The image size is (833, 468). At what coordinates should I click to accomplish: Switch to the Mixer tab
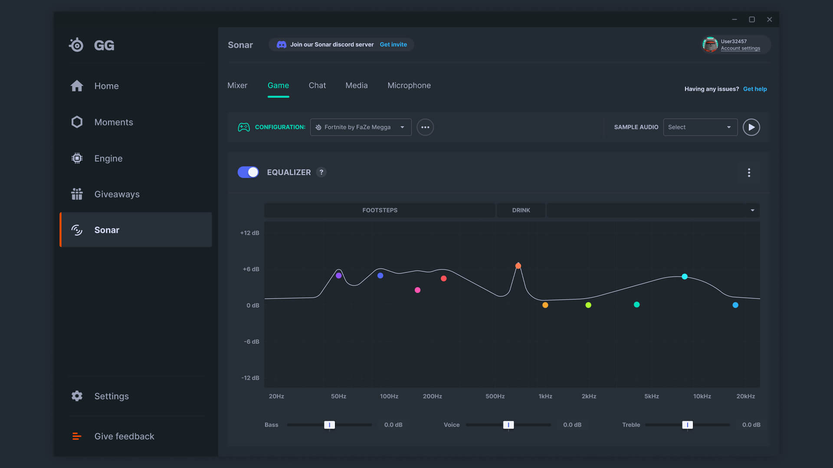pyautogui.click(x=237, y=86)
